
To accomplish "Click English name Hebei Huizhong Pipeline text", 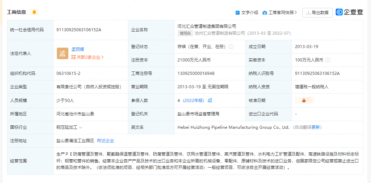I will tap(234, 127).
